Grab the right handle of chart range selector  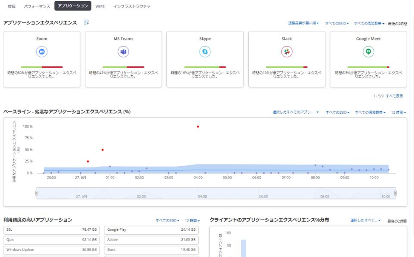click(396, 193)
